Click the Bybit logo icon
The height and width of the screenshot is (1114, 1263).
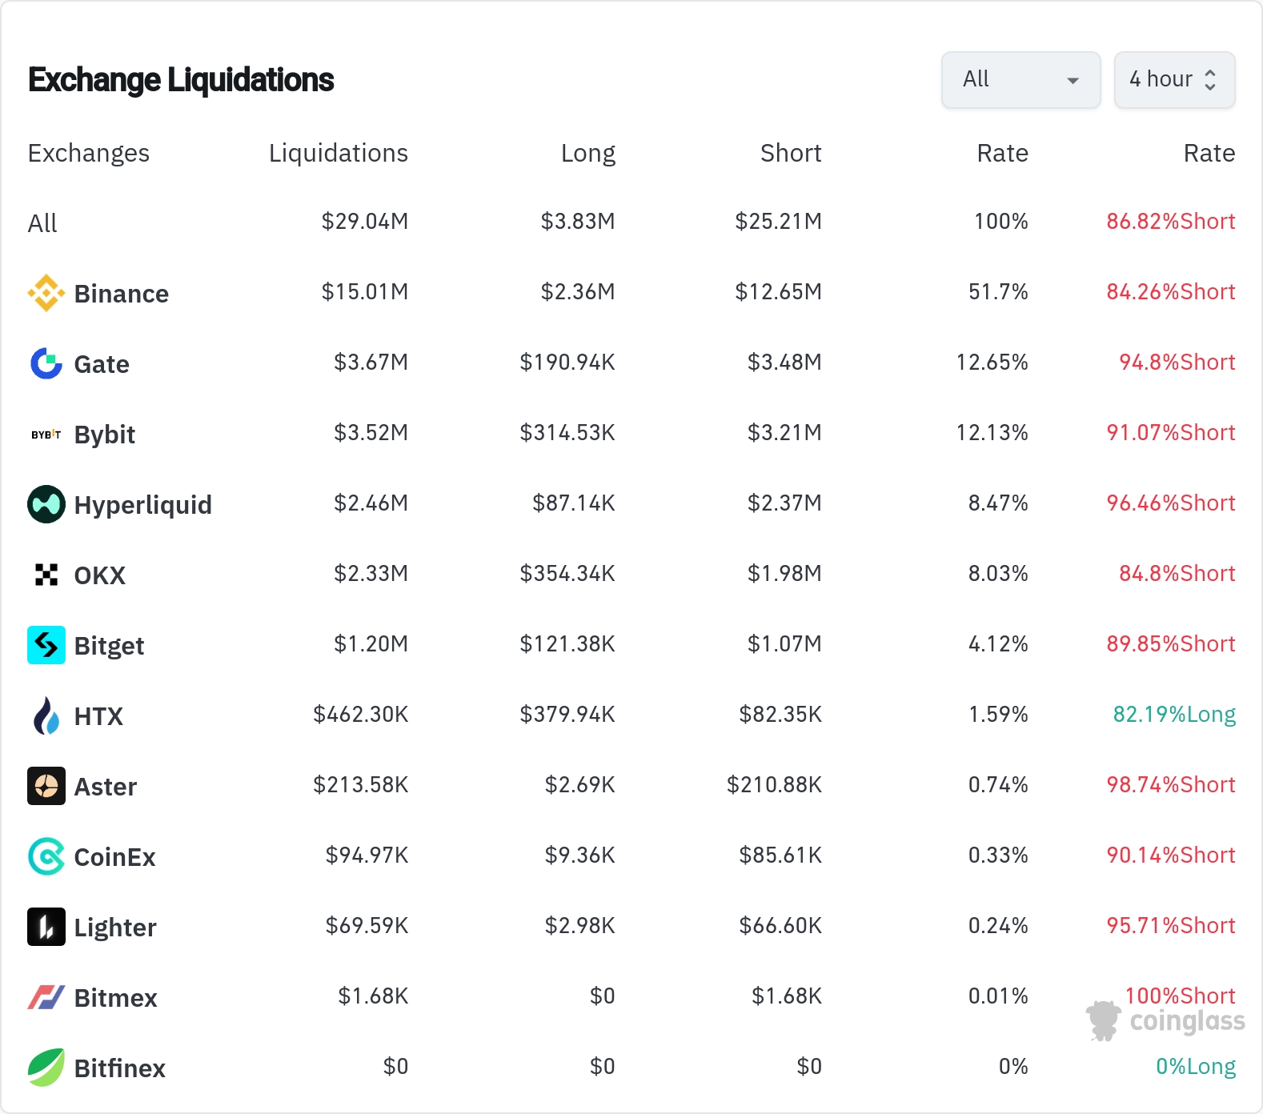pyautogui.click(x=46, y=434)
